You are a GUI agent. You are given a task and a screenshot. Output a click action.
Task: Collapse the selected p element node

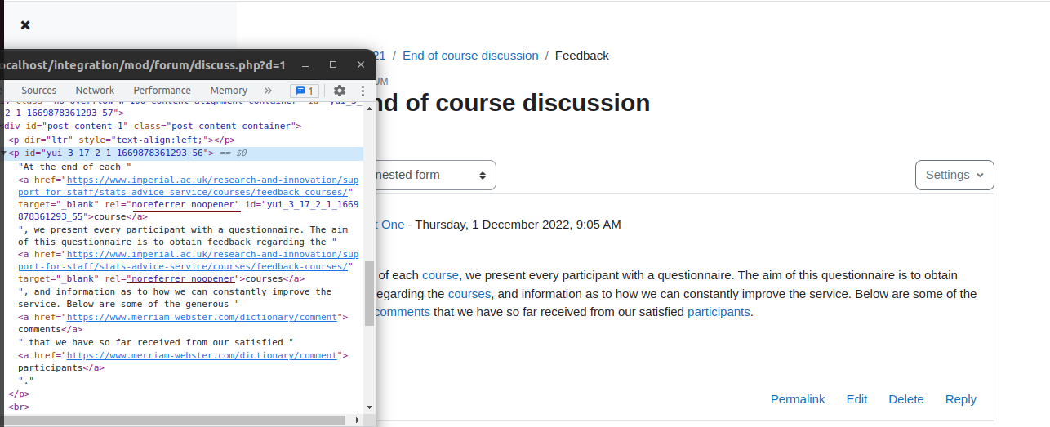tap(4, 153)
